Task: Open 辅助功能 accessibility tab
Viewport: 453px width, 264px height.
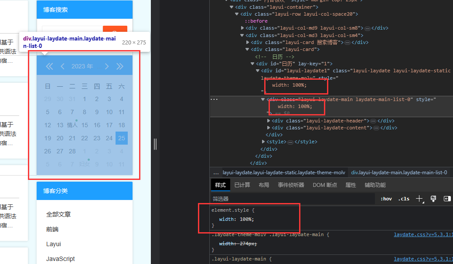Action: (375, 185)
